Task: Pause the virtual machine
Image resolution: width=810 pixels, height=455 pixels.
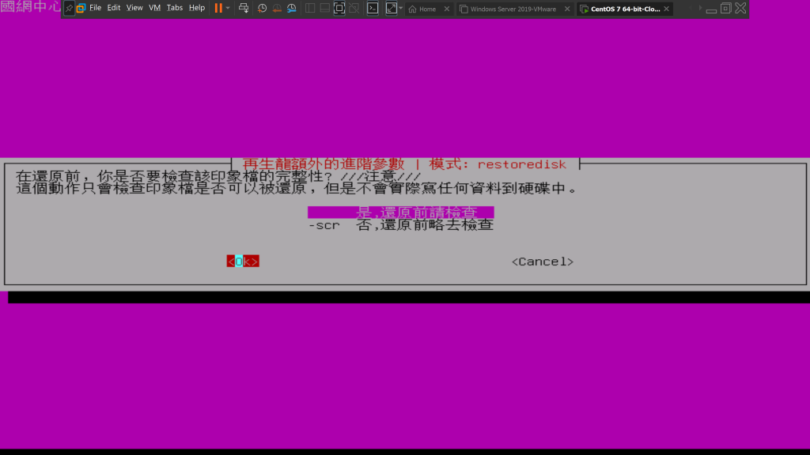Action: (x=218, y=8)
